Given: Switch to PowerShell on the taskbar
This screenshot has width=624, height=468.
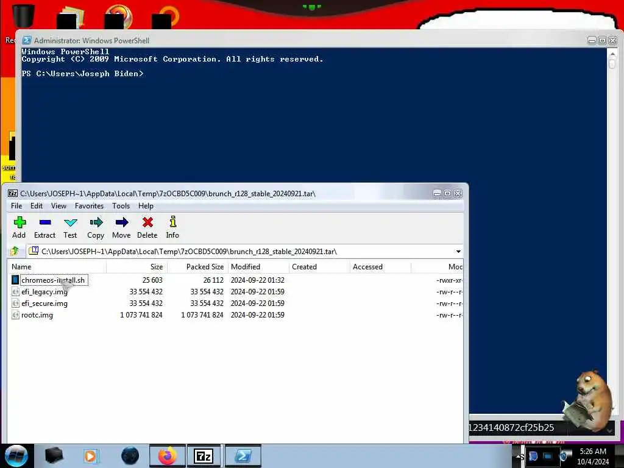Looking at the screenshot, I should pos(243,456).
